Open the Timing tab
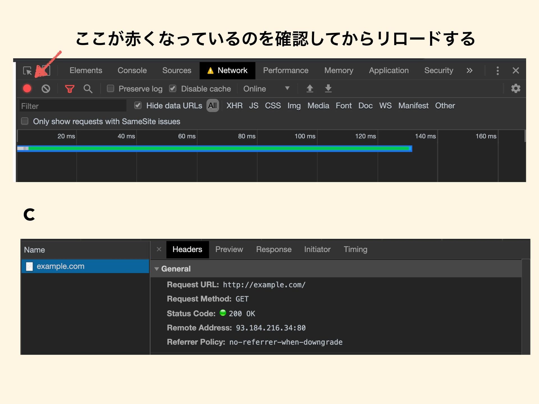 (355, 249)
